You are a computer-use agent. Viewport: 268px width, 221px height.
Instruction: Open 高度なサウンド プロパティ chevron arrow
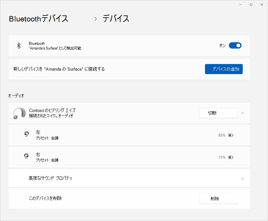[x=243, y=179]
